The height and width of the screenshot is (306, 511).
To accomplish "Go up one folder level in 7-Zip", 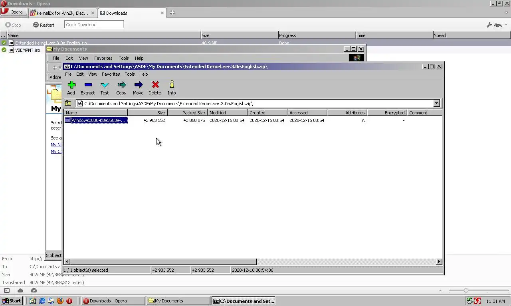I will click(68, 103).
